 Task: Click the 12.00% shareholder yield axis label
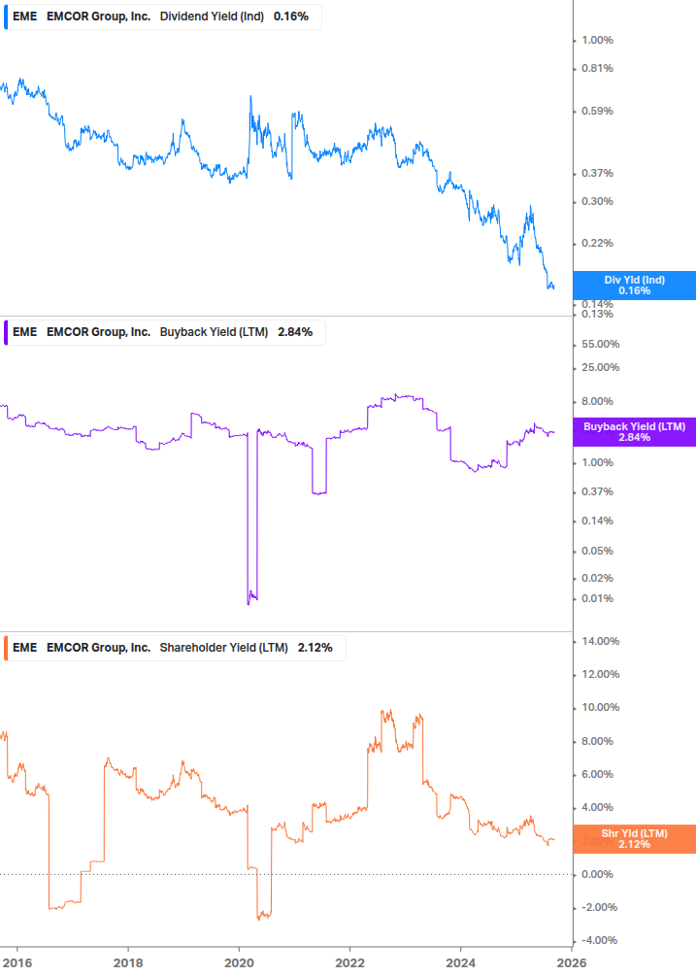click(600, 675)
